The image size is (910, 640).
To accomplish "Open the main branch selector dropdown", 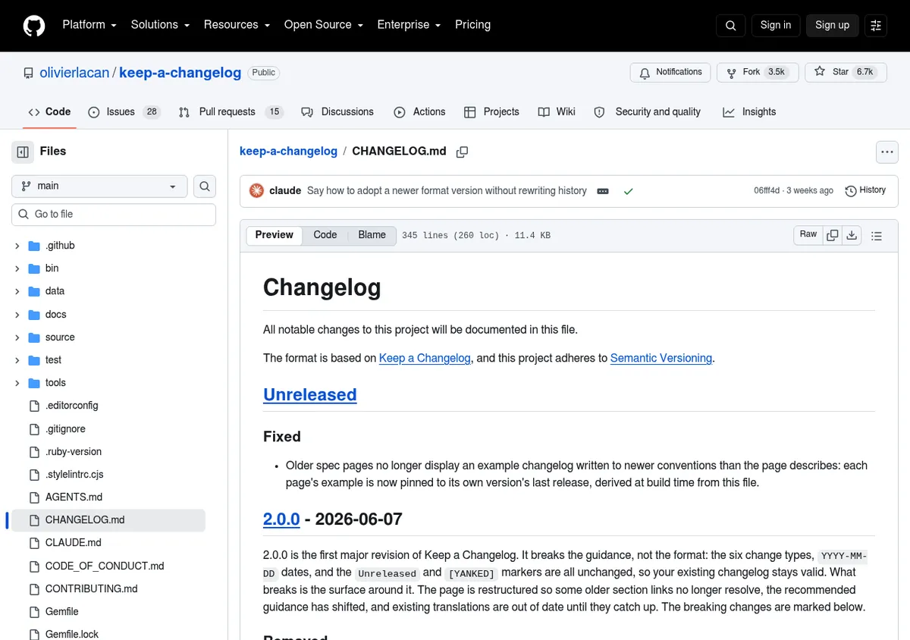I will click(x=99, y=186).
